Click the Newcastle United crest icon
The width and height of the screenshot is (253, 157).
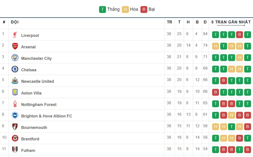(x=15, y=81)
